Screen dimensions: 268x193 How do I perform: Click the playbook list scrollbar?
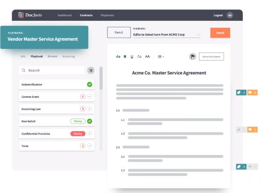coord(101,78)
